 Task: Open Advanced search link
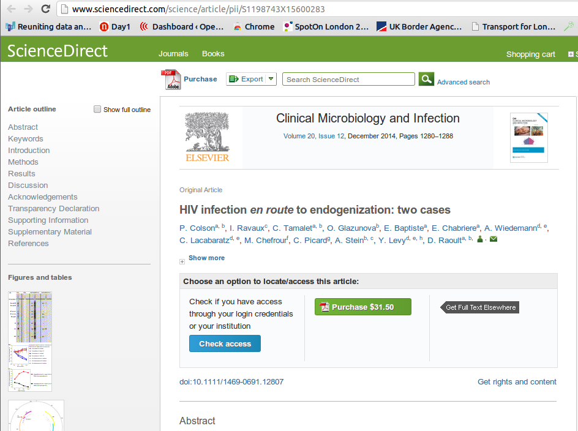pyautogui.click(x=464, y=82)
